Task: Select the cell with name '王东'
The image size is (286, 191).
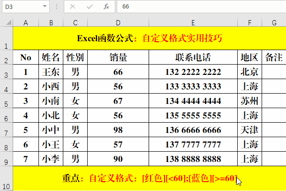Action: pos(51,72)
